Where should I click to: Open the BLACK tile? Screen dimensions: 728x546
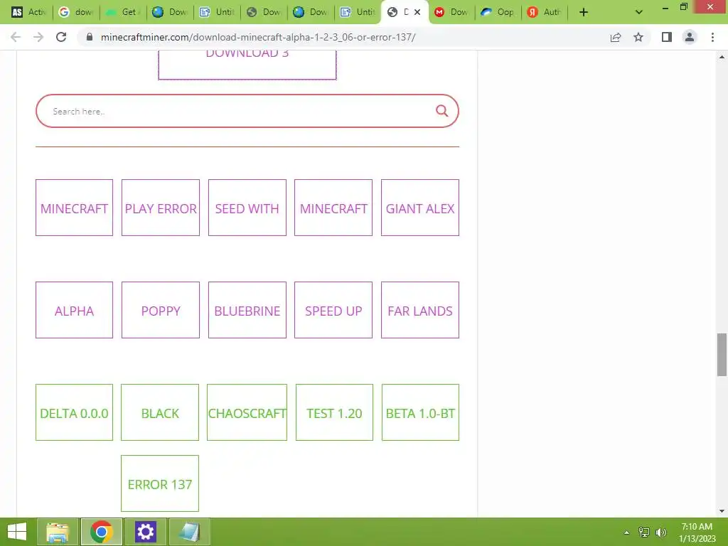160,412
